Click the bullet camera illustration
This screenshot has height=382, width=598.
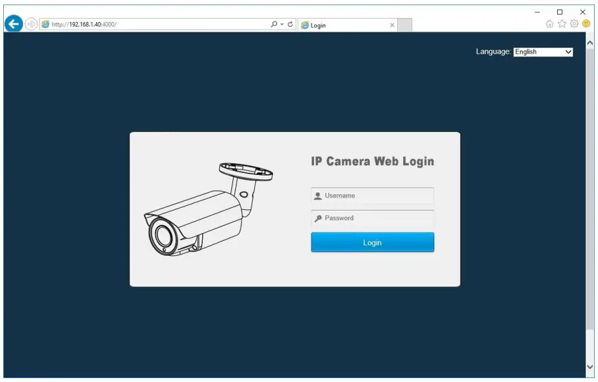208,209
